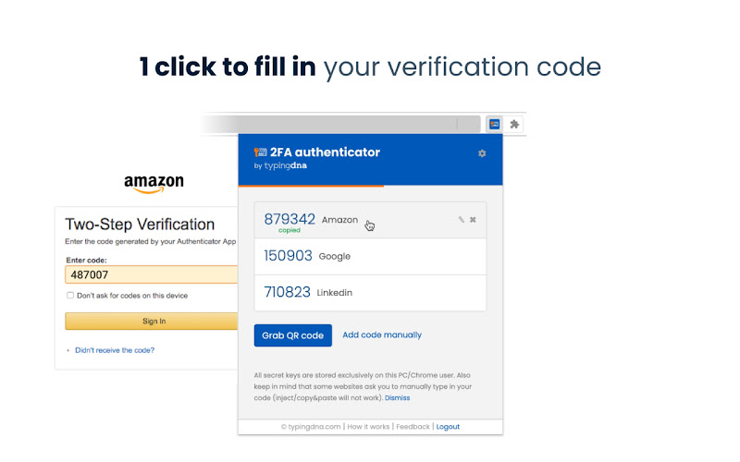Click the Grab QR code button

point(292,335)
